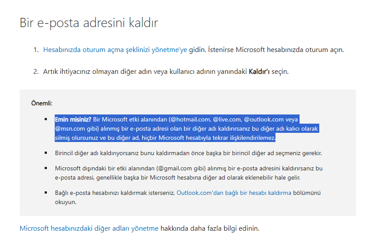The image size is (367, 239).
Task: Click the '@outlook.com' text in highlighted paragraph
Action: coord(264,120)
